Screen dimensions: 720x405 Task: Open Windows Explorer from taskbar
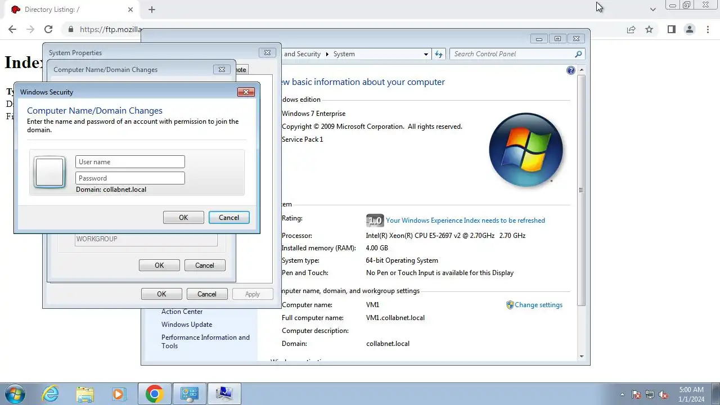(85, 394)
